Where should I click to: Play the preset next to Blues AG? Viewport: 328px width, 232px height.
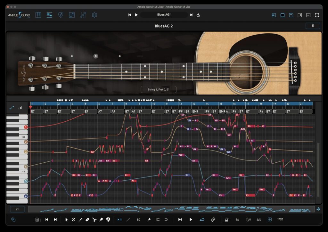pyautogui.click(x=136, y=15)
